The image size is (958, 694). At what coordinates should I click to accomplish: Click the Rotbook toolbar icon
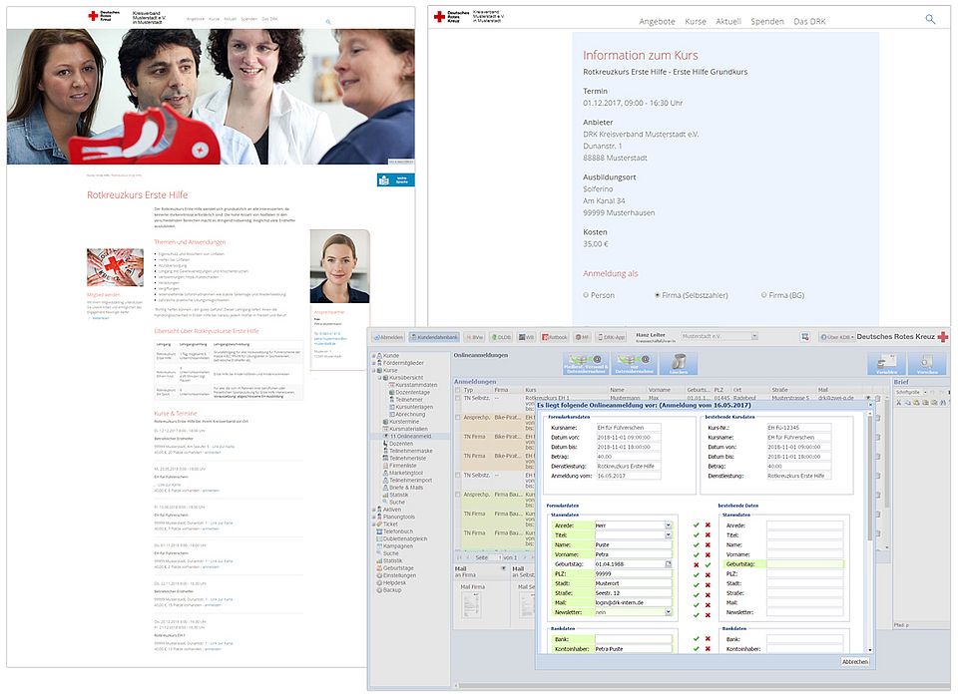point(554,337)
